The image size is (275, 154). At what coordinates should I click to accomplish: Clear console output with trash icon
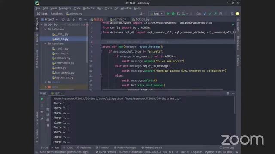48,125
